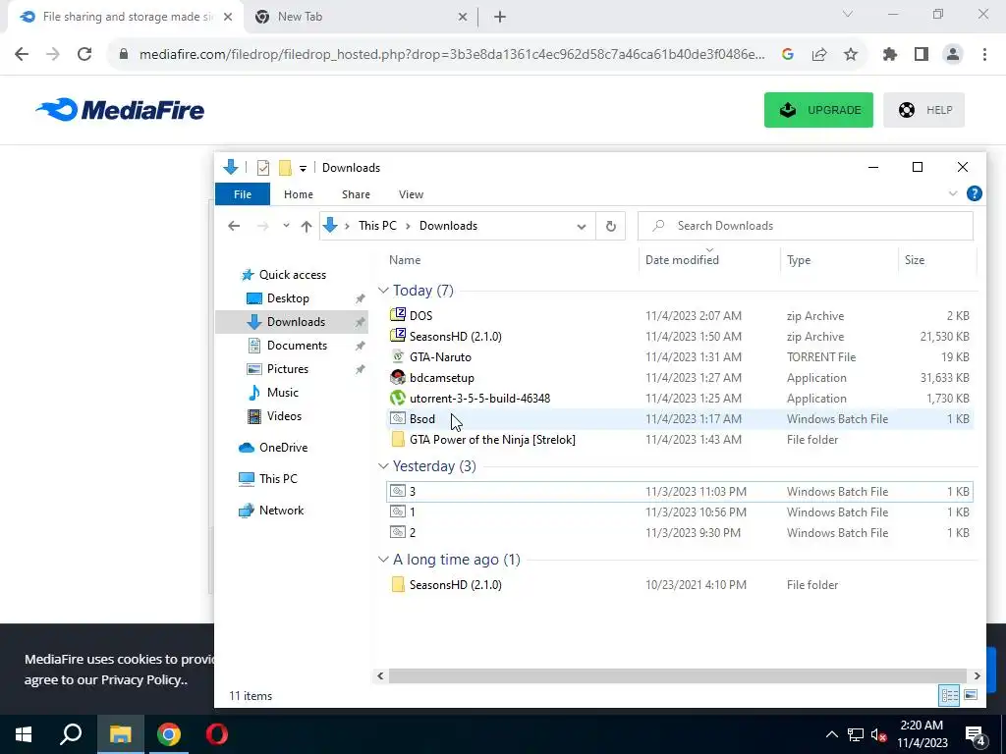Viewport: 1006px width, 754px height.
Task: Switch to the File sharing MediaFire tab
Action: click(125, 18)
